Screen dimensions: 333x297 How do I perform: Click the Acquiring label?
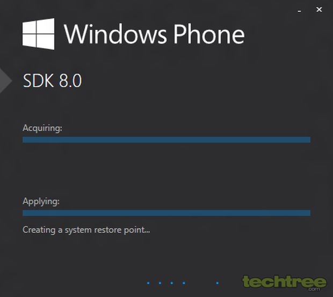point(42,129)
